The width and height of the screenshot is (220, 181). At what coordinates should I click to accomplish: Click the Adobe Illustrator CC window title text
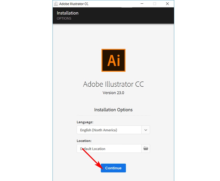click(x=74, y=4)
